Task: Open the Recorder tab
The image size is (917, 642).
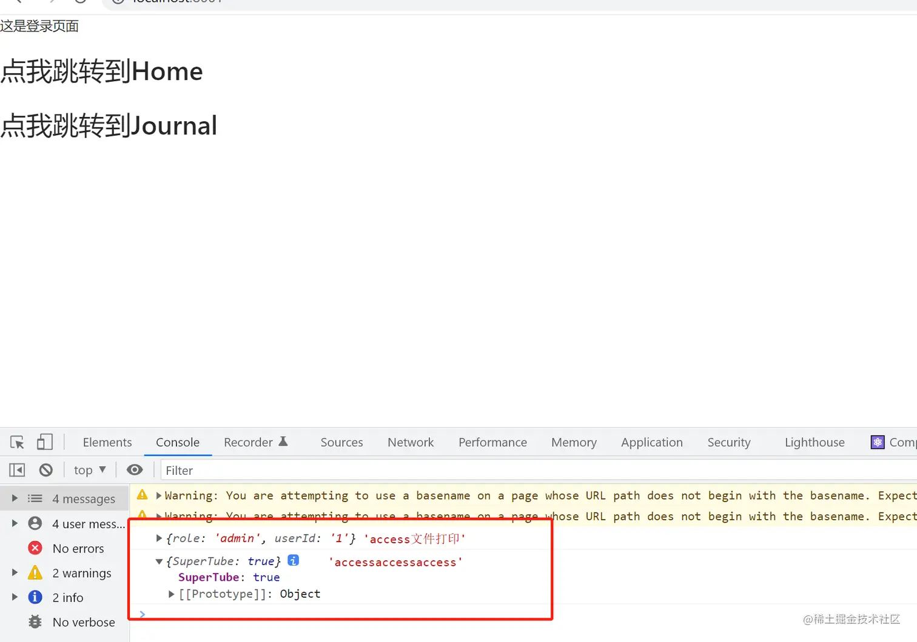Action: point(255,442)
